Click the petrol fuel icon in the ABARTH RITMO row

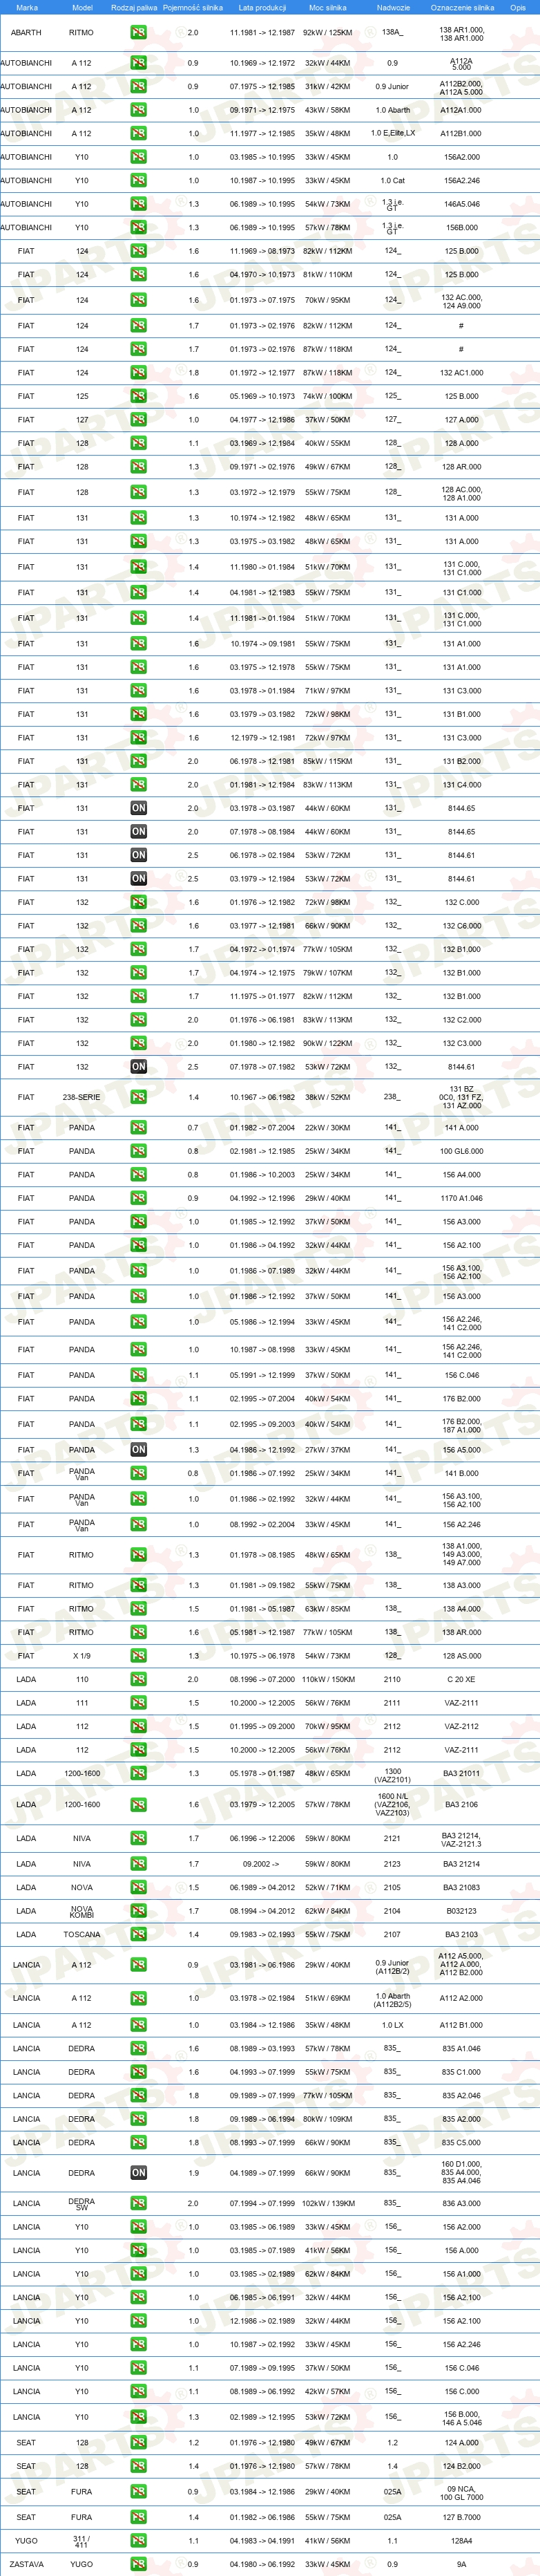point(137,33)
